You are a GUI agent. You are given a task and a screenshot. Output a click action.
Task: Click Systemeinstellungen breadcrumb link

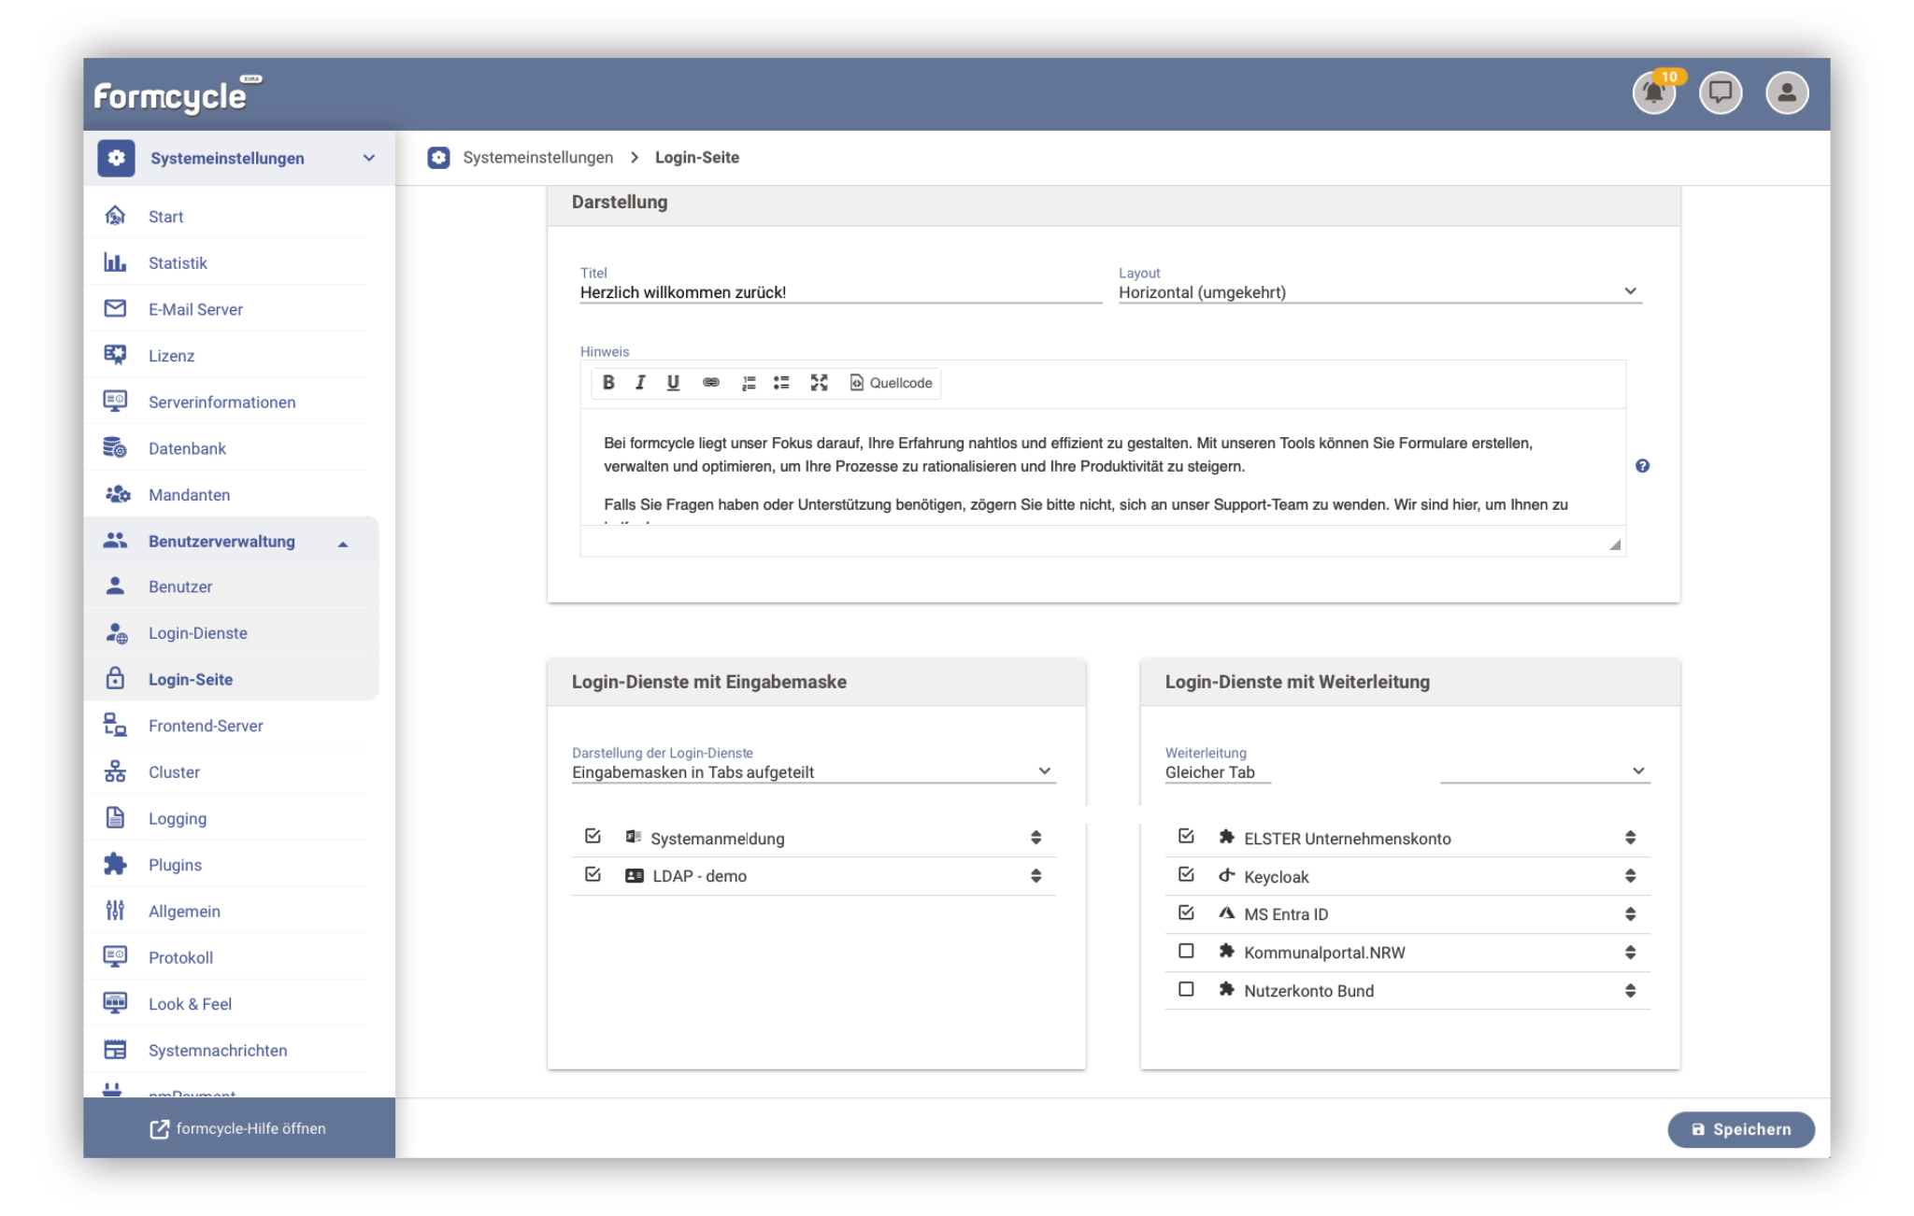tap(538, 158)
